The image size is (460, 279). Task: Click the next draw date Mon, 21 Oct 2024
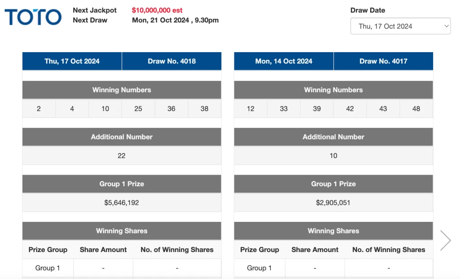tap(160, 20)
